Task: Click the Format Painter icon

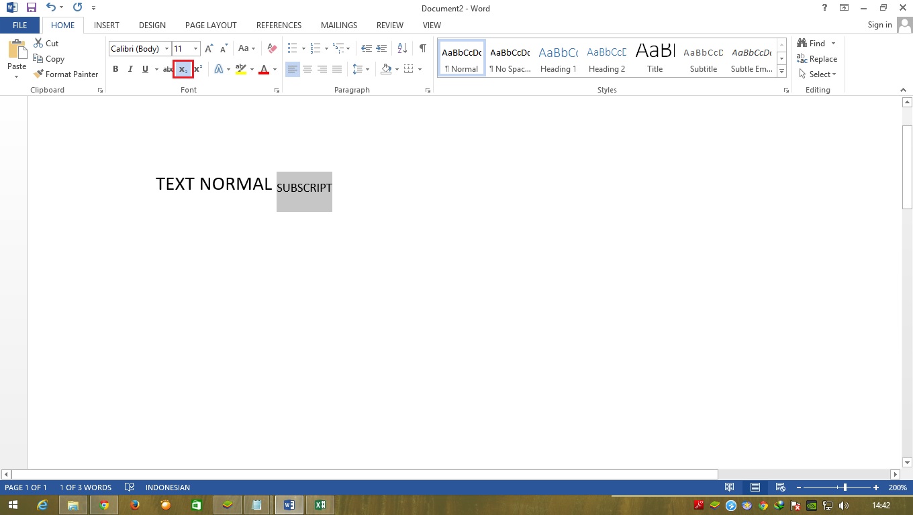Action: (x=38, y=74)
